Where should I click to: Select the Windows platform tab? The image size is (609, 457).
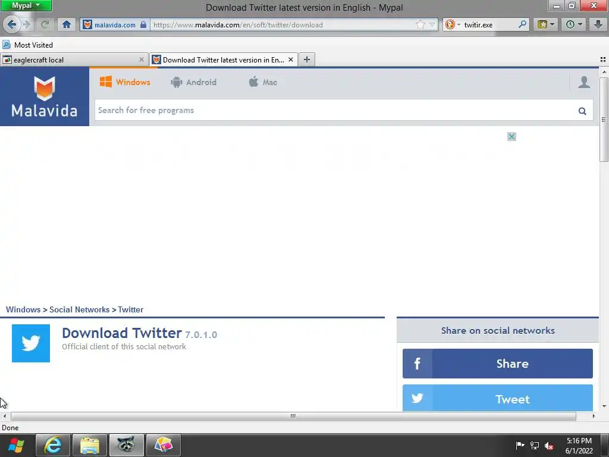click(125, 82)
